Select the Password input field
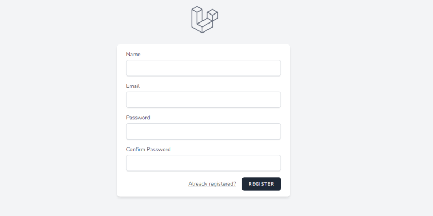The width and height of the screenshot is (433, 216). pos(204,132)
